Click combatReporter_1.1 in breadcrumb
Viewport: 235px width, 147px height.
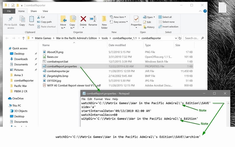[124, 38]
